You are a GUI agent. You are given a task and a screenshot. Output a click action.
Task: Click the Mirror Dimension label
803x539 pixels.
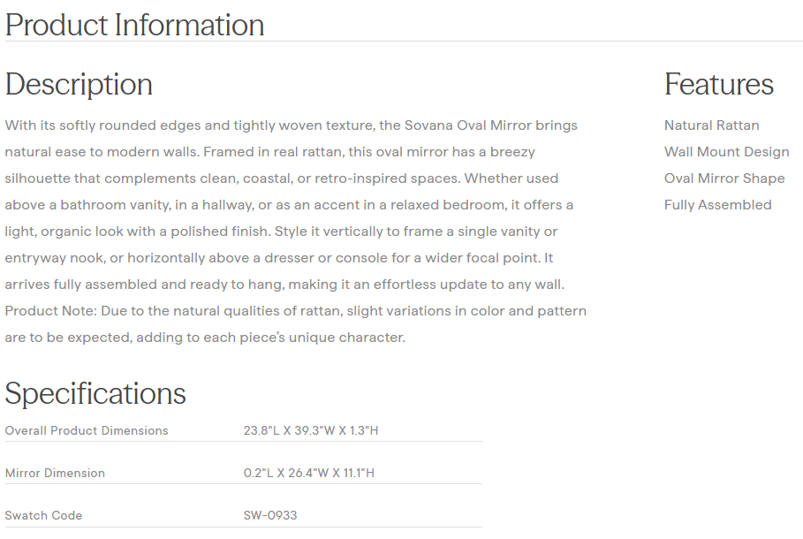click(x=55, y=474)
